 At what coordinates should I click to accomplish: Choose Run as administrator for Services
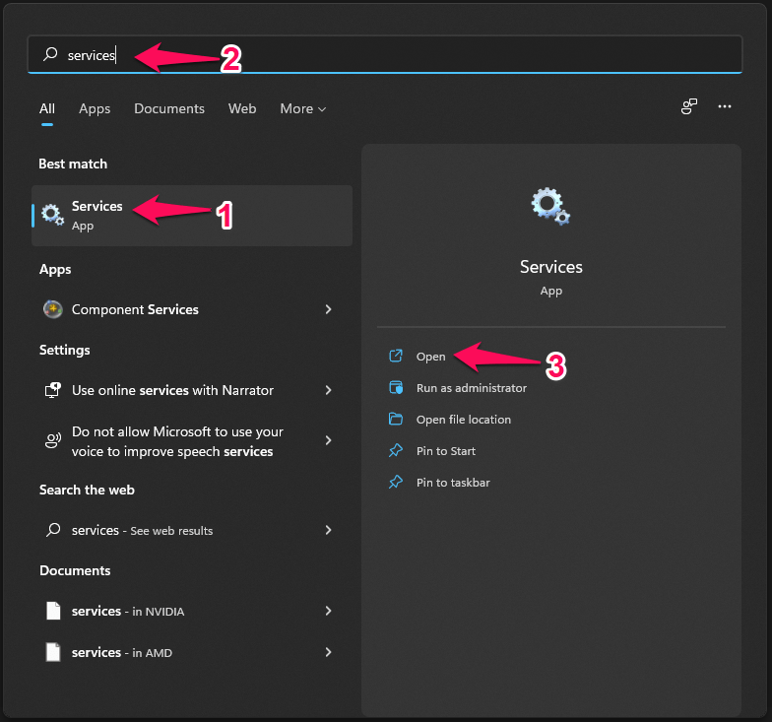click(471, 388)
